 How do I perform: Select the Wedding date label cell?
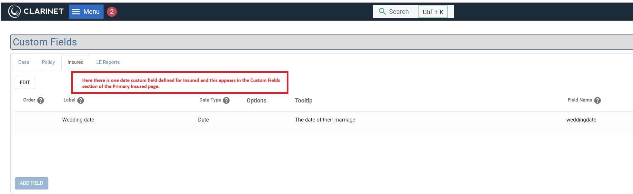78,120
